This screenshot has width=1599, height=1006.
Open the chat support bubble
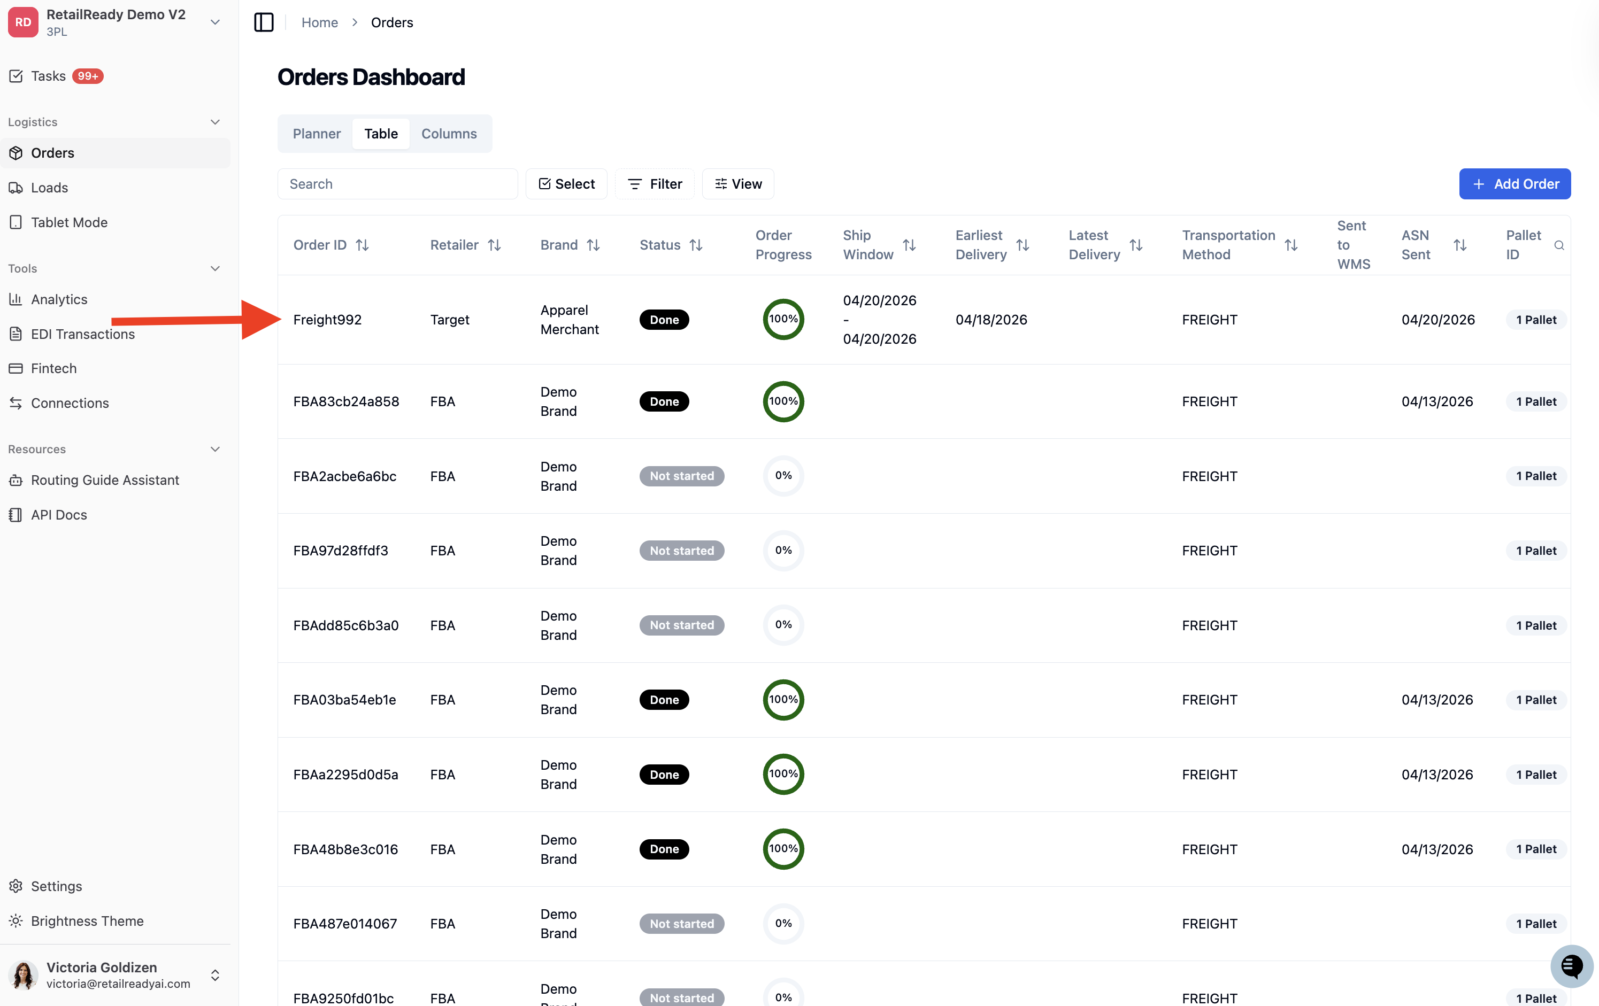pyautogui.click(x=1571, y=965)
